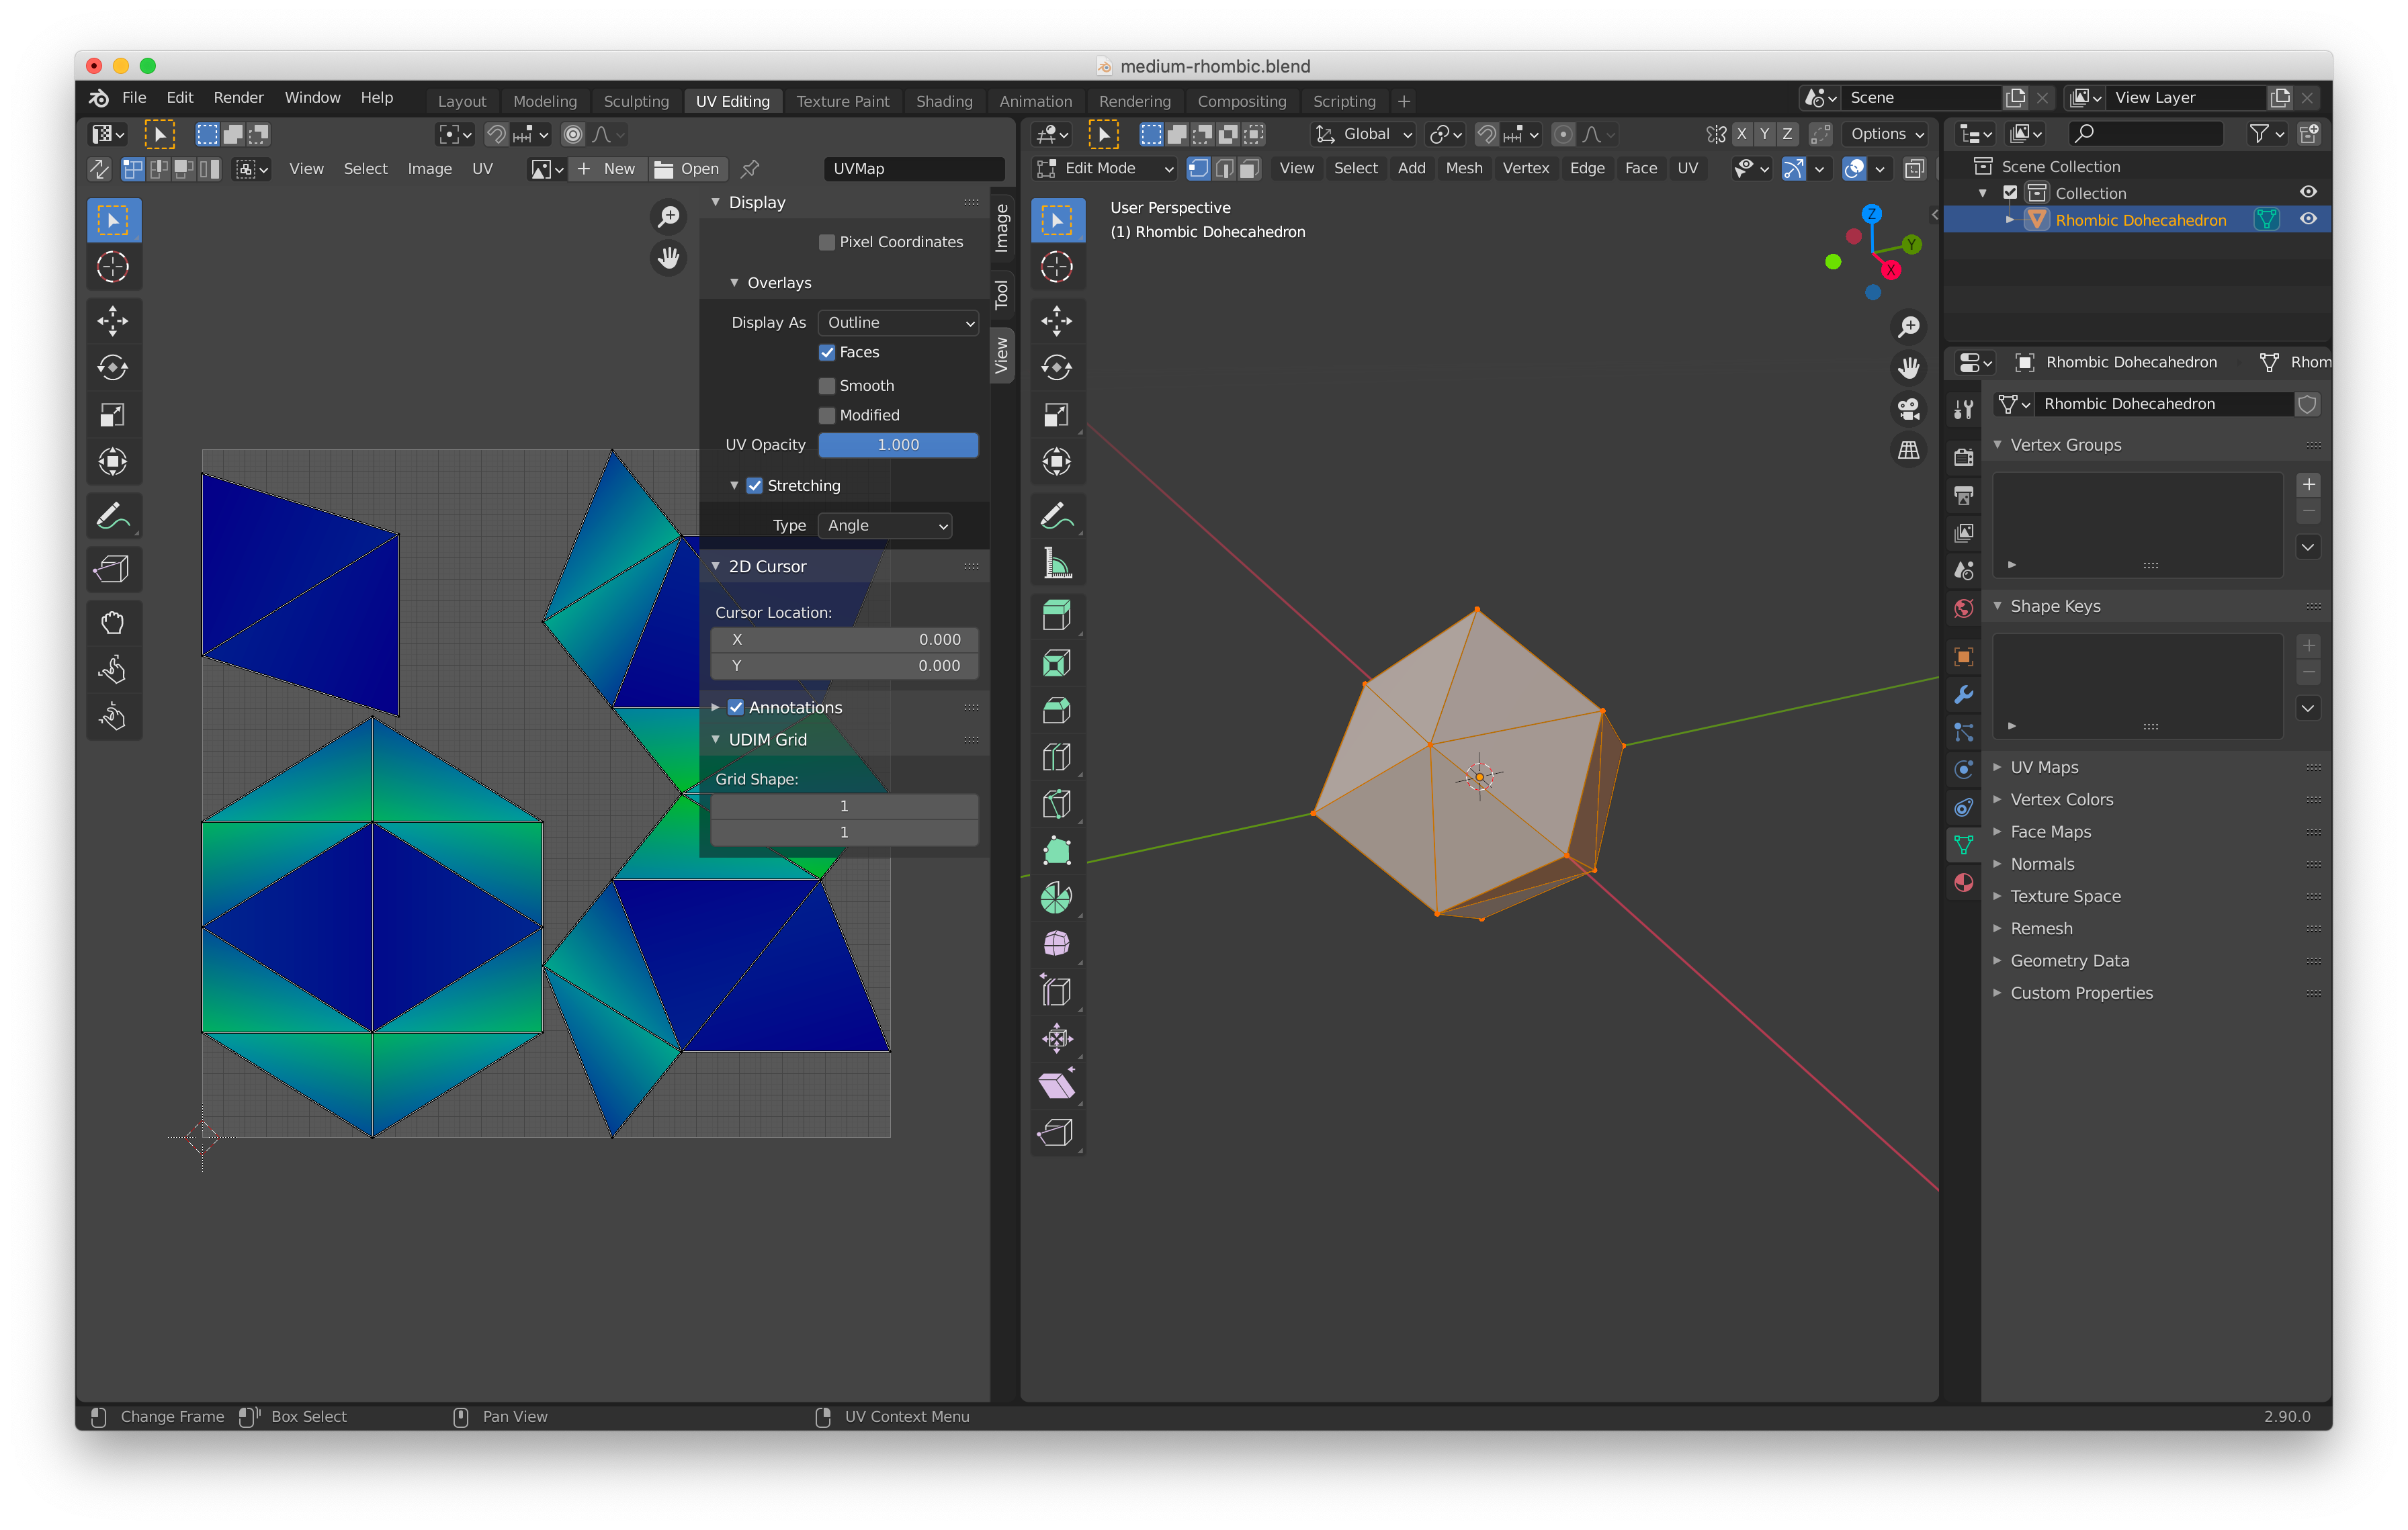Select the Extrude Region tool
Image resolution: width=2408 pixels, height=1530 pixels.
tap(1057, 616)
